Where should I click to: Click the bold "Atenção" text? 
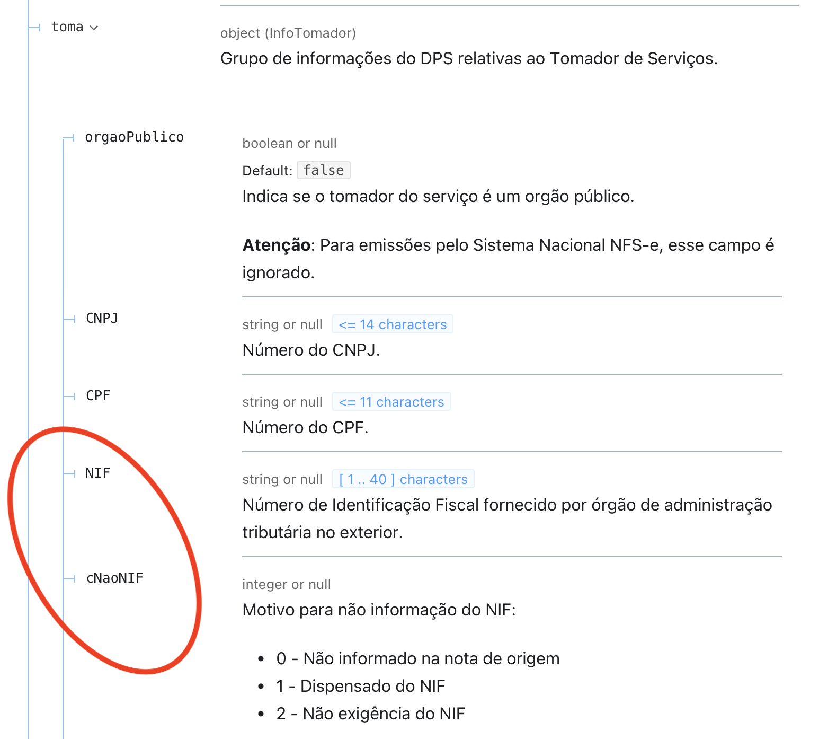coord(276,245)
